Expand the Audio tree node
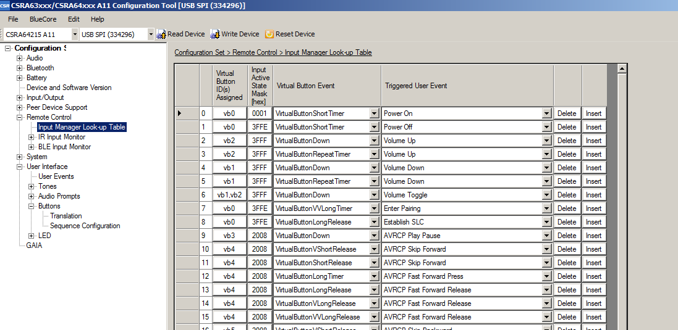The height and width of the screenshot is (330, 678). click(x=20, y=58)
